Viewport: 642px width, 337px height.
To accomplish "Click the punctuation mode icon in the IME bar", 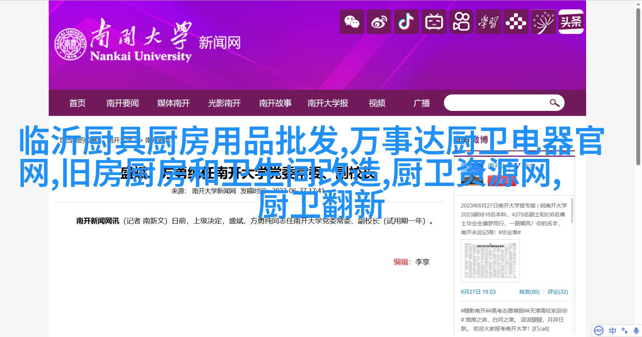I will tap(624, 331).
